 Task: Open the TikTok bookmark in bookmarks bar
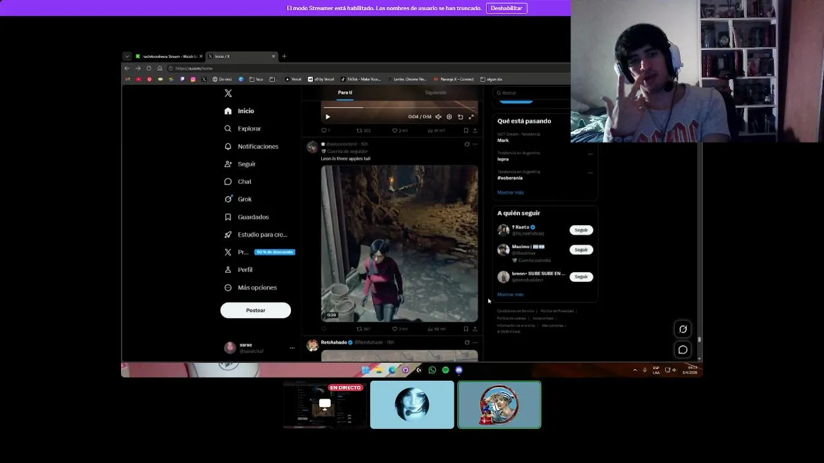coord(361,79)
